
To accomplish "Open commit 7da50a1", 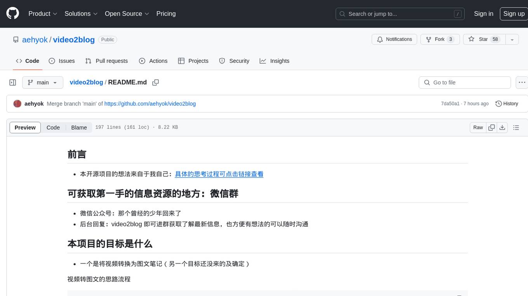I will [450, 104].
